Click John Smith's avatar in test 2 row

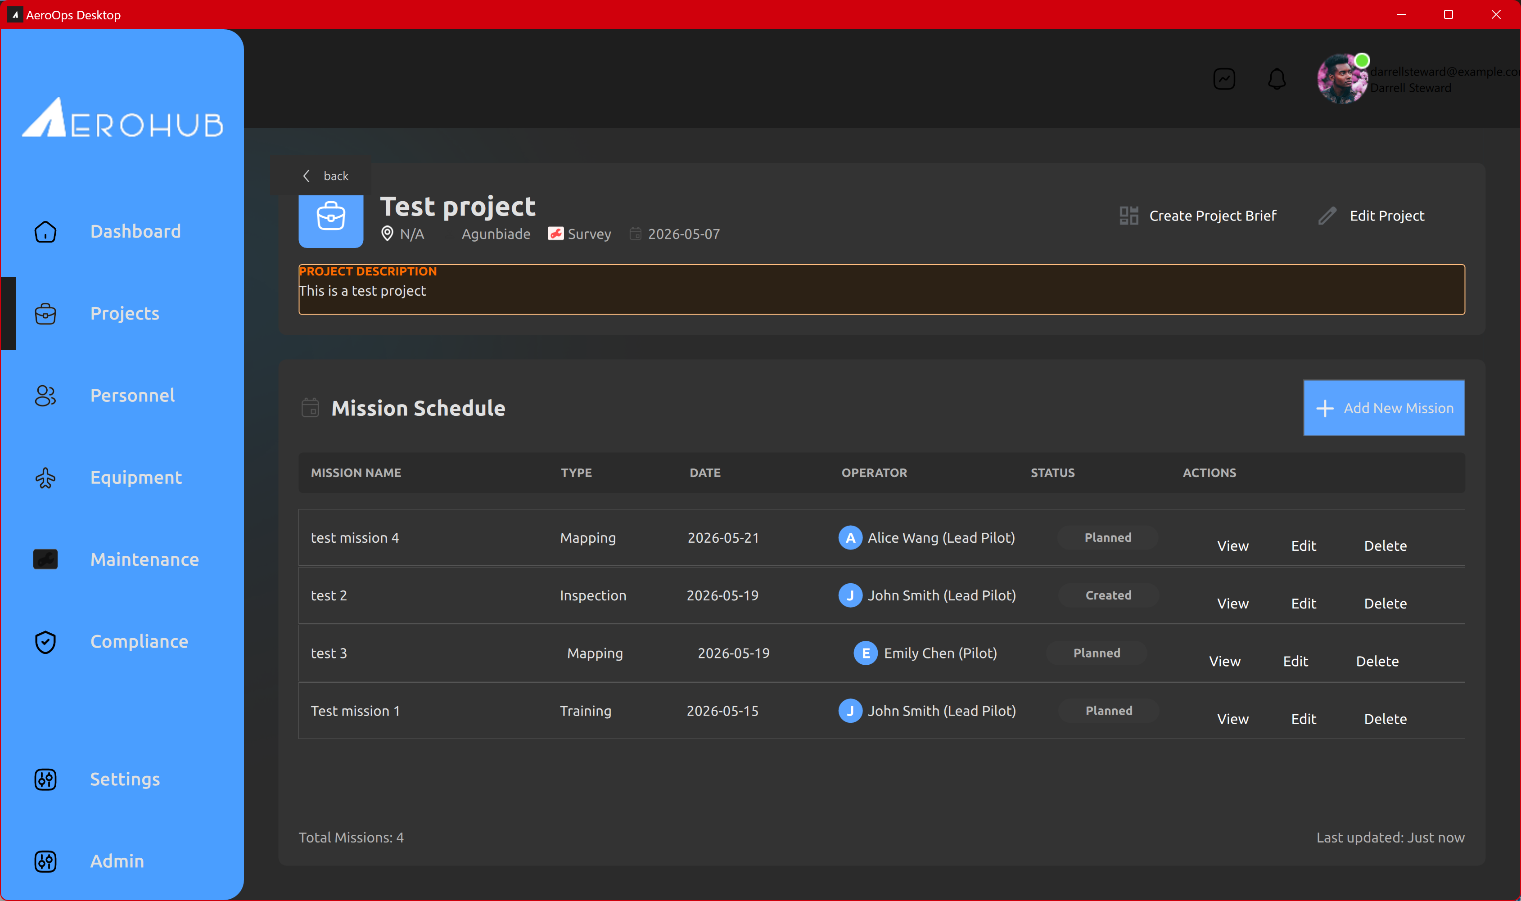[x=851, y=595]
